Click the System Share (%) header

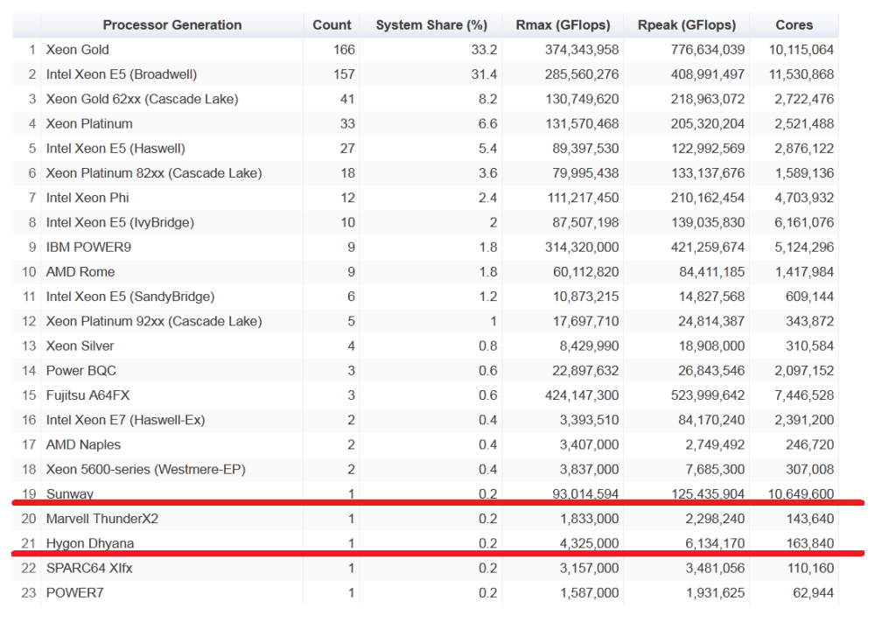coord(431,24)
